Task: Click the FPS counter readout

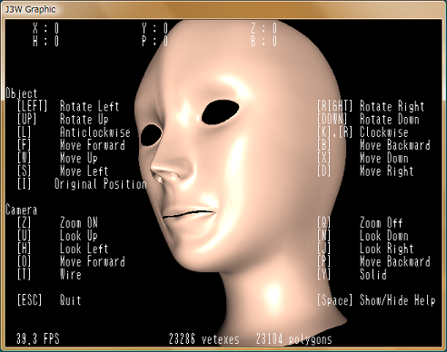Action: (38, 338)
